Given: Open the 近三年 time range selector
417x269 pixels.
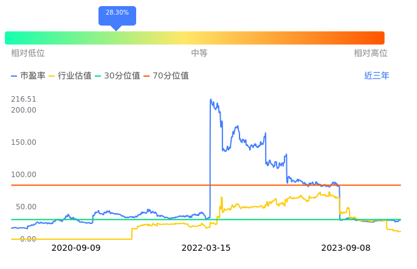Looking at the screenshot, I should 376,76.
